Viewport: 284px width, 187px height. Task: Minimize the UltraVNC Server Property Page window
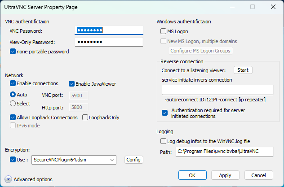pos(232,7)
